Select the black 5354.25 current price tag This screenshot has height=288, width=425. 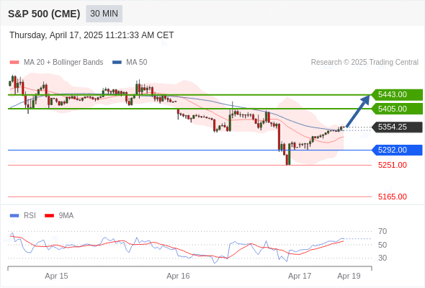coord(397,127)
